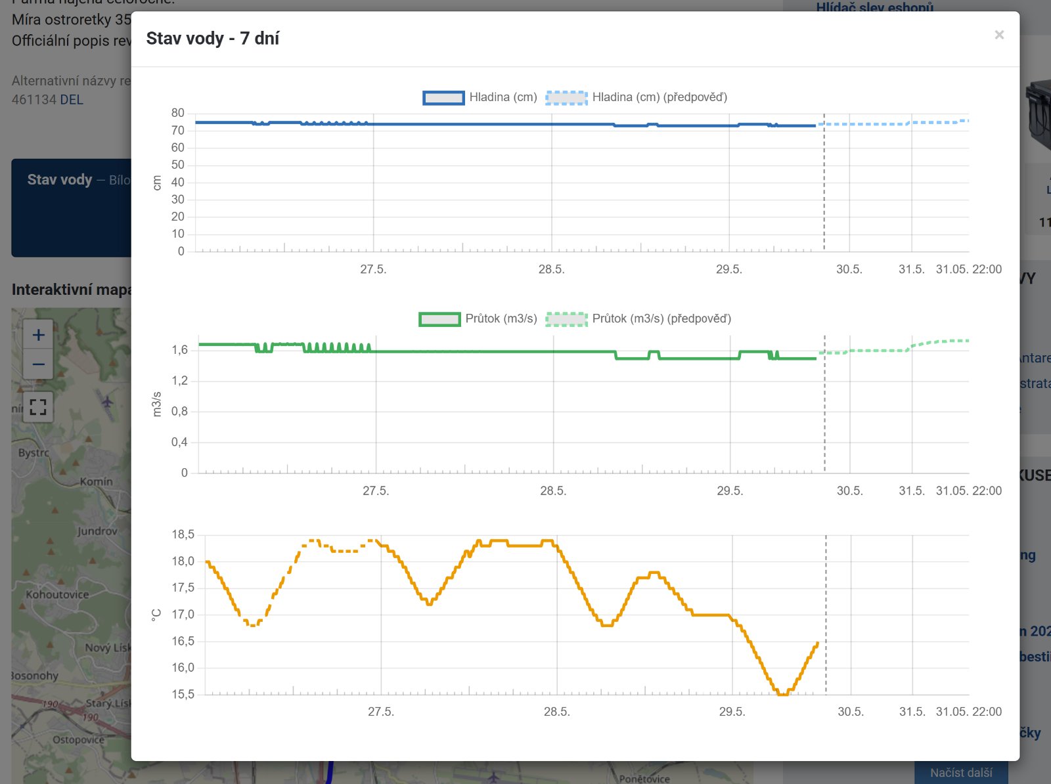Toggle the Průtok (m3/s) (předpověď) legend series

coord(638,319)
